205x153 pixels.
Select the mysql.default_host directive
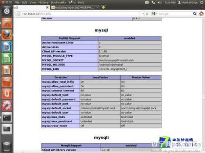55,95
